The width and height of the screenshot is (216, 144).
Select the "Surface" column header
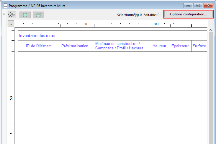tap(199, 46)
